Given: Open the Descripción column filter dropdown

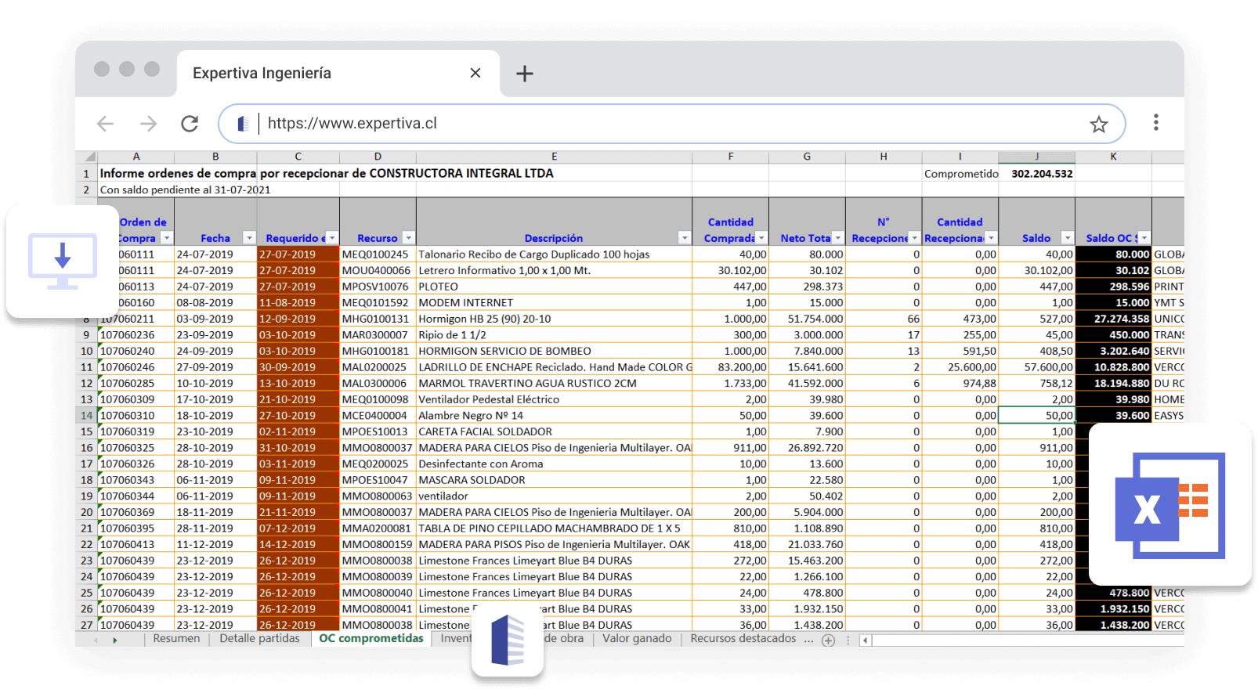Looking at the screenshot, I should coord(684,238).
